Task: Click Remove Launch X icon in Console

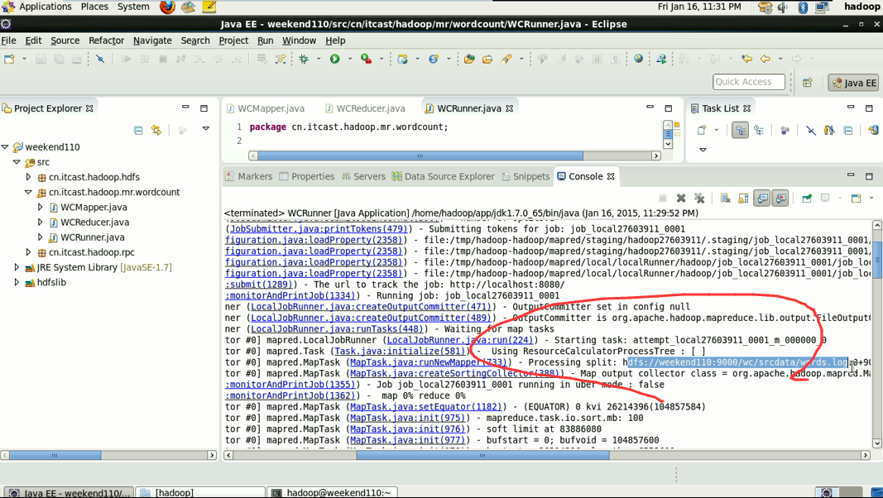Action: point(681,198)
